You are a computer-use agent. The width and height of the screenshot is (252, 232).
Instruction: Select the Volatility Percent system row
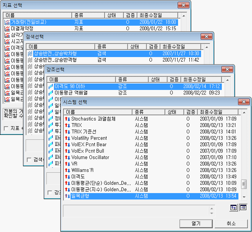pyautogui.click(x=89, y=138)
